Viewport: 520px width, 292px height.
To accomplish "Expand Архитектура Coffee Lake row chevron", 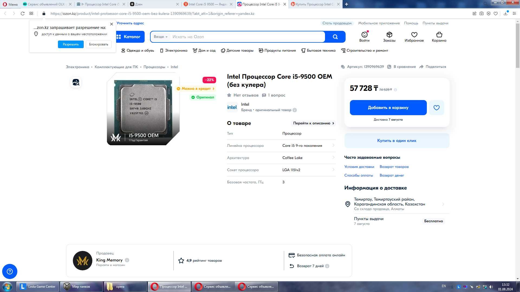I will coord(333,158).
